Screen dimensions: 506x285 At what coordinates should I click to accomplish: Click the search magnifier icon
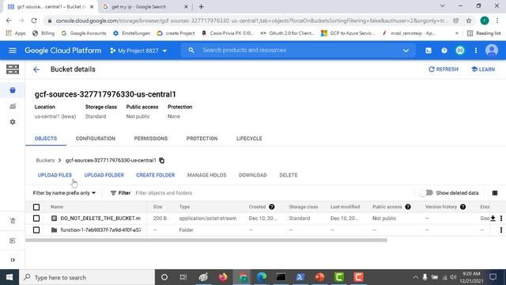(x=191, y=51)
